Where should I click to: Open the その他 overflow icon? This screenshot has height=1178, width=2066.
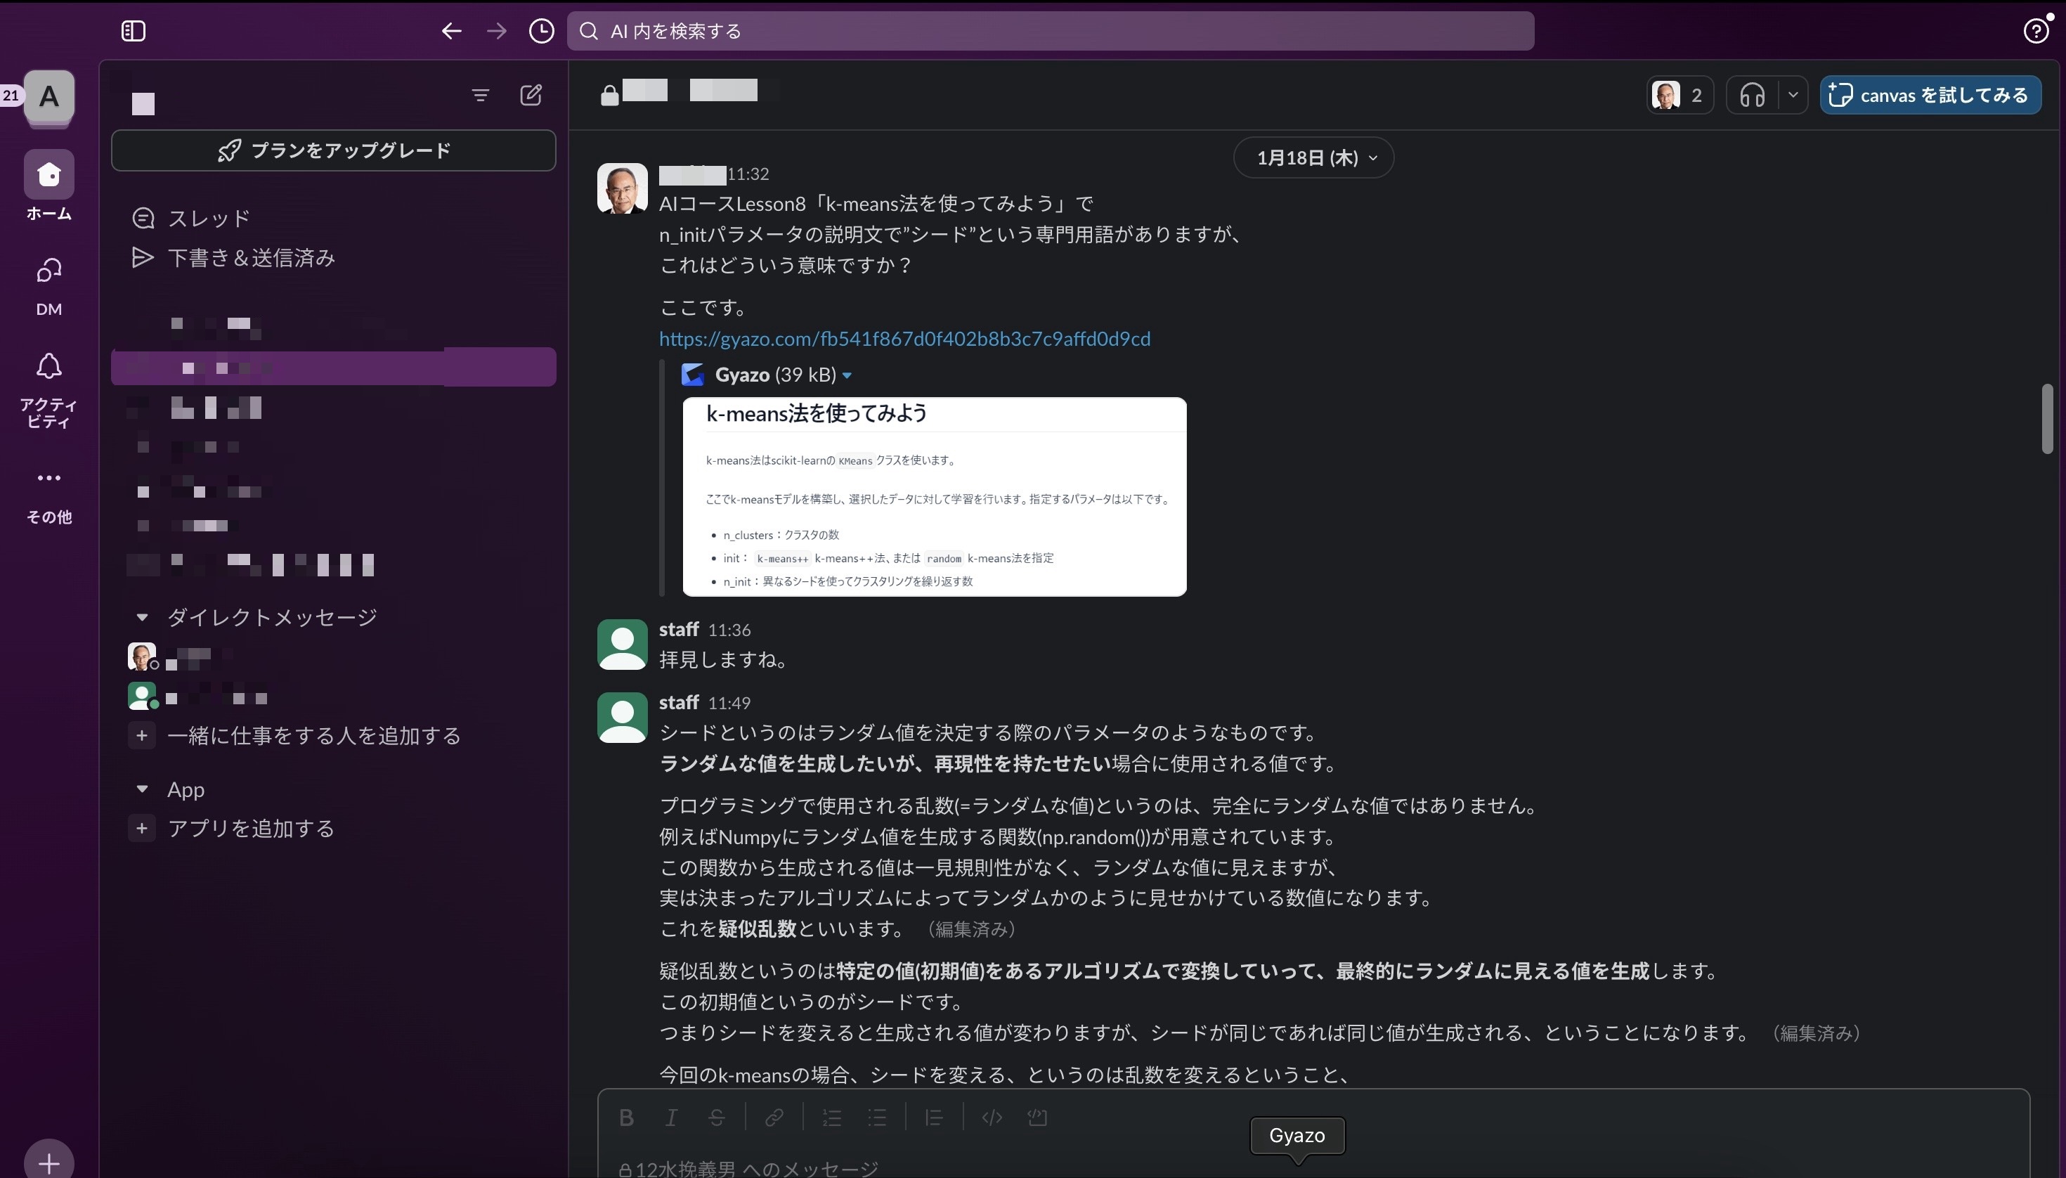coord(48,477)
